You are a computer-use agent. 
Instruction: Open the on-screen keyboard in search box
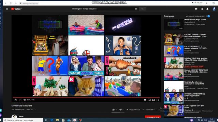[136, 9]
